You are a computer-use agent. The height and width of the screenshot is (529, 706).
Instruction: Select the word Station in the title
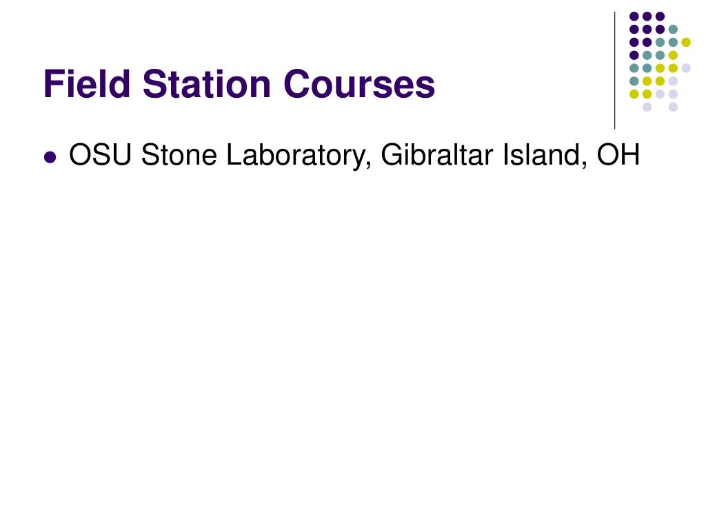click(207, 83)
